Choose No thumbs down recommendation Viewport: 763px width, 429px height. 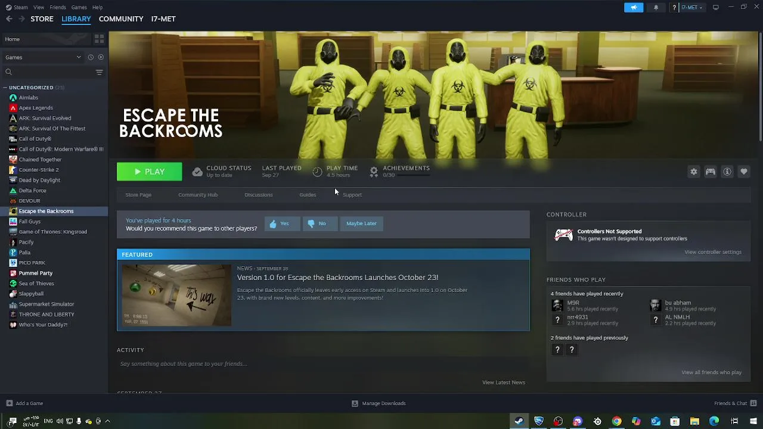320,223
